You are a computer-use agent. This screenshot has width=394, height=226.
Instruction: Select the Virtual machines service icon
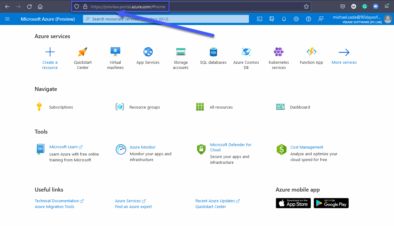(x=115, y=52)
